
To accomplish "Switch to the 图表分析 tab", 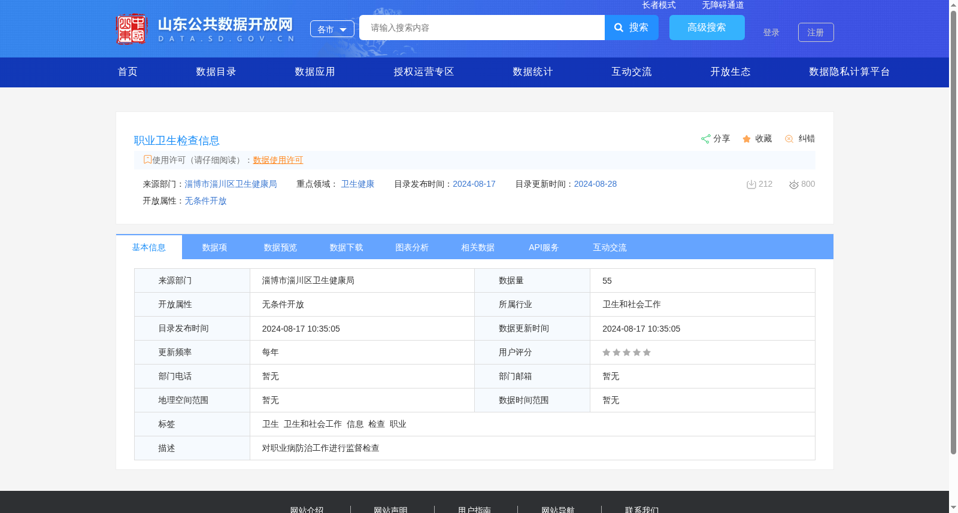I will pos(413,247).
